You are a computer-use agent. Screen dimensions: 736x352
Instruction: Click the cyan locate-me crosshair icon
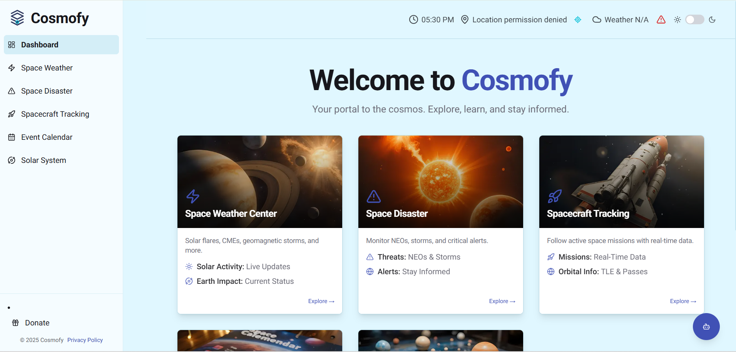point(578,20)
